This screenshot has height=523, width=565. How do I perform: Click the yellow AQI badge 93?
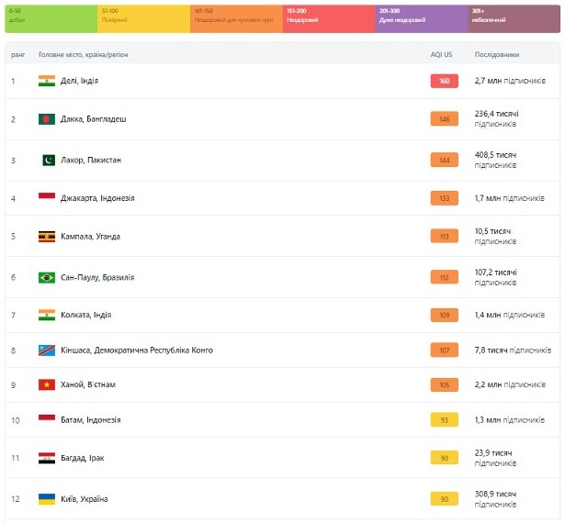pos(444,420)
